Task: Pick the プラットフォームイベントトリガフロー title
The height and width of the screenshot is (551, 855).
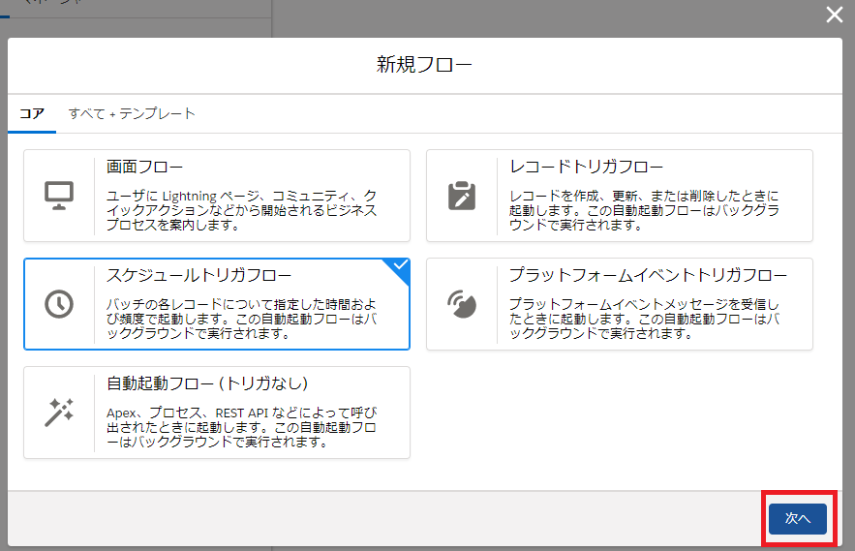Action: (648, 275)
